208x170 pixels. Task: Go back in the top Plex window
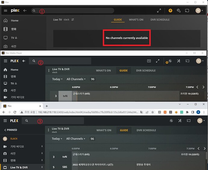coord(25,11)
